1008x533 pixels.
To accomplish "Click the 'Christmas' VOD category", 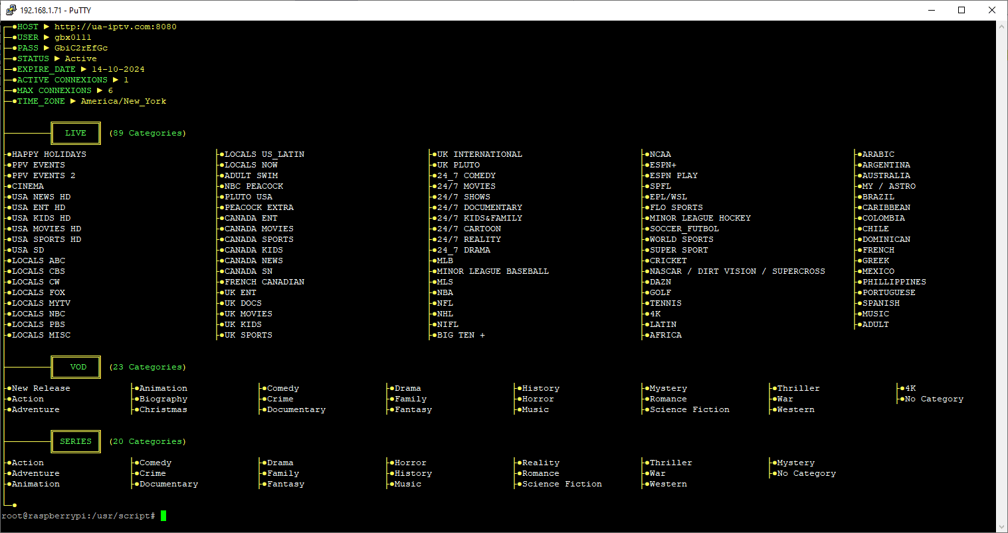I will point(163,409).
